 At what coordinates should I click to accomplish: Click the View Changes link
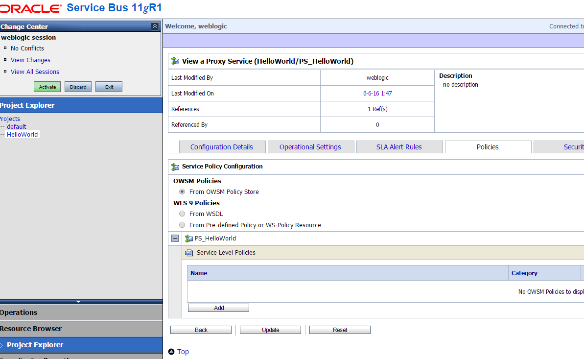[30, 60]
